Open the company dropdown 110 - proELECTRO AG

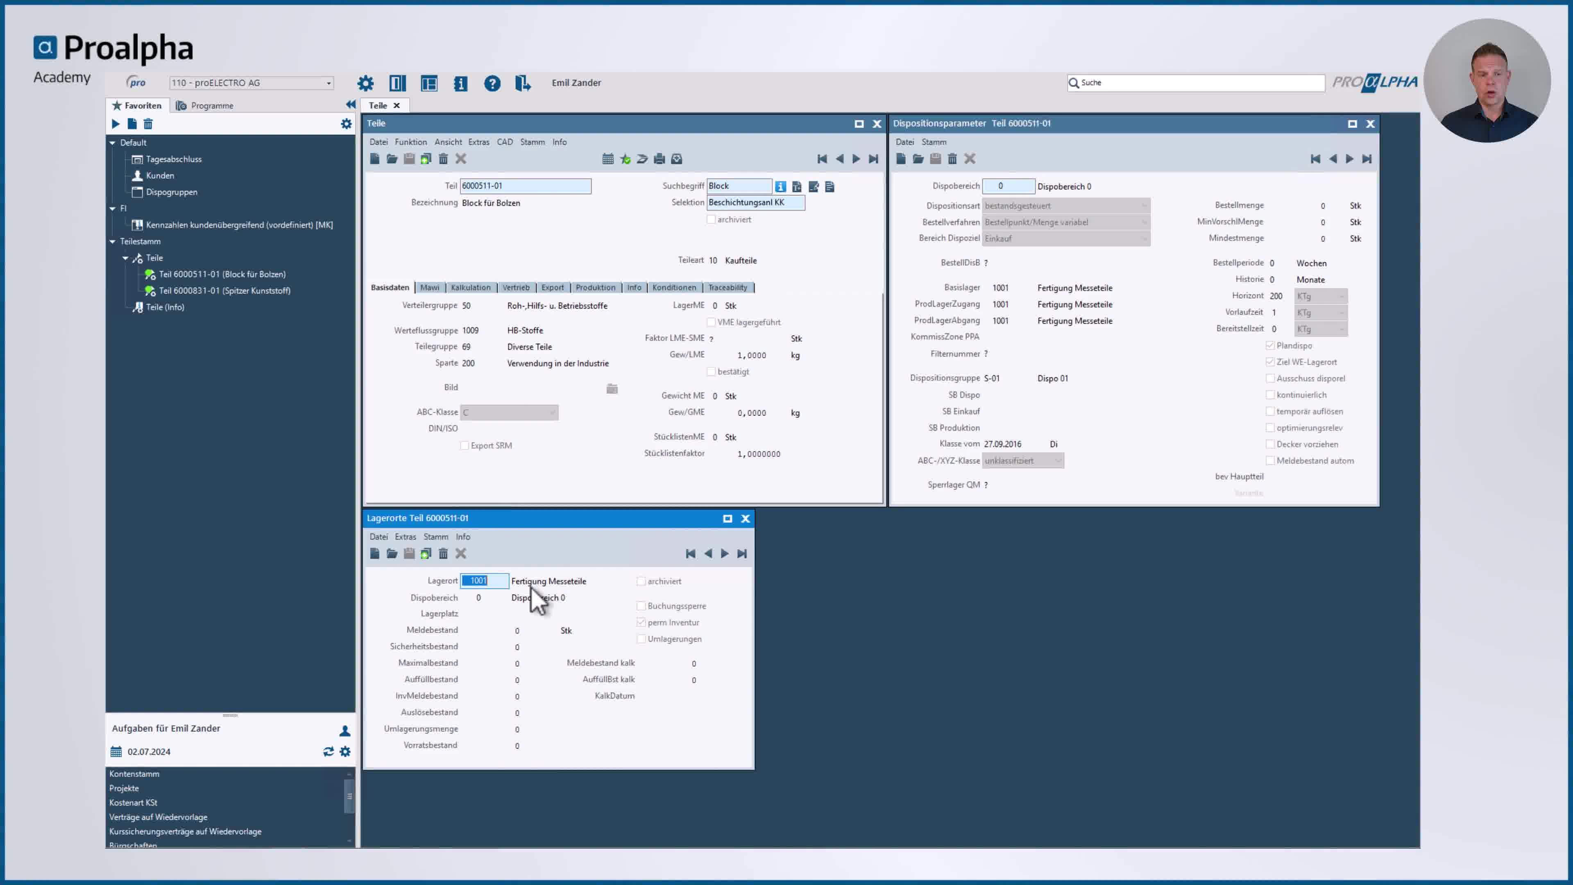coord(251,82)
